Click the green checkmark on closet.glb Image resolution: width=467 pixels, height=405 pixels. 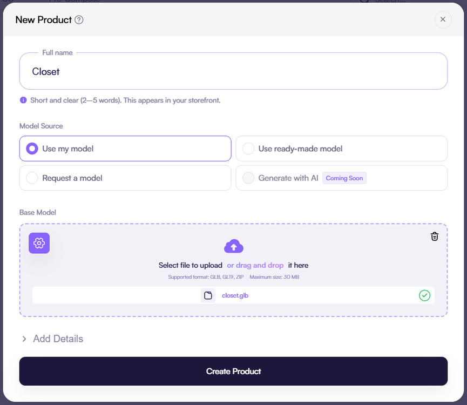coord(424,295)
